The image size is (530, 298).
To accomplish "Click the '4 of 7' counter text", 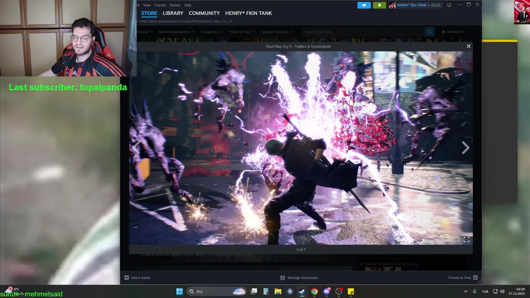I will [301, 250].
